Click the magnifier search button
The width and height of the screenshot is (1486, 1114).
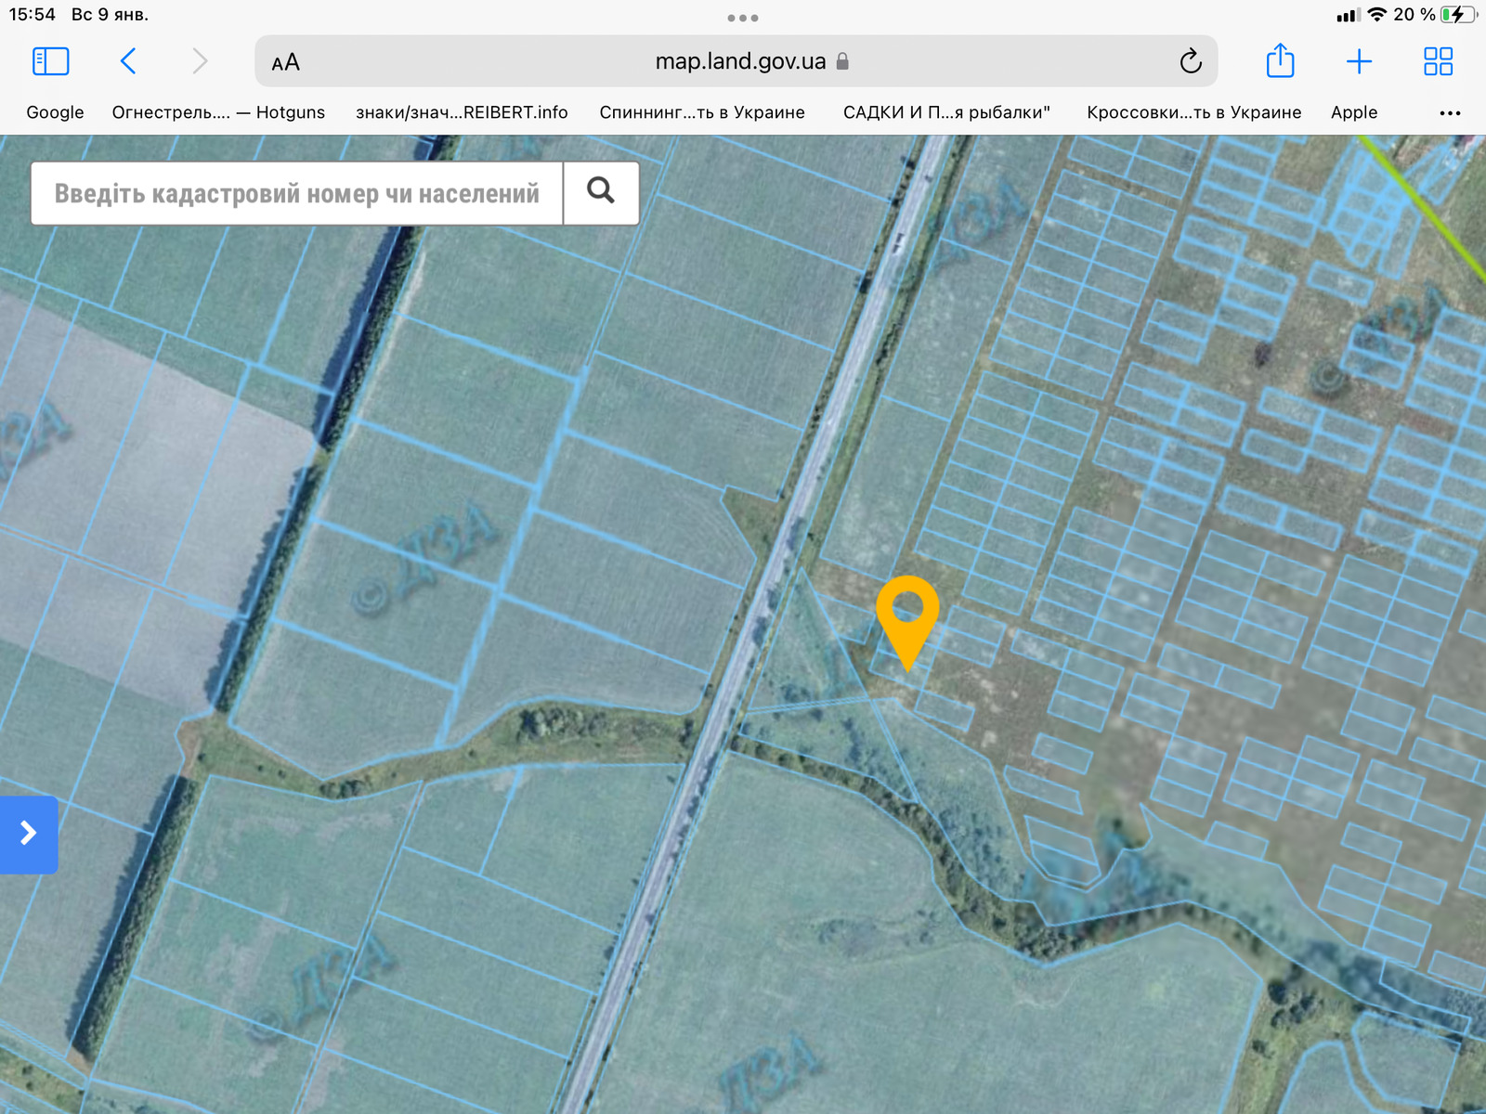coord(601,192)
